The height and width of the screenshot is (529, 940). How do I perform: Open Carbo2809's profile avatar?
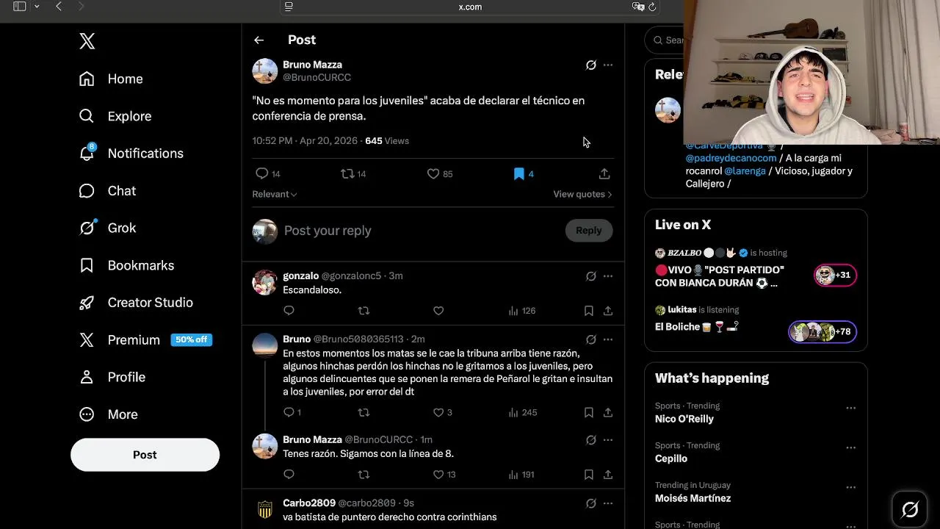click(x=264, y=509)
